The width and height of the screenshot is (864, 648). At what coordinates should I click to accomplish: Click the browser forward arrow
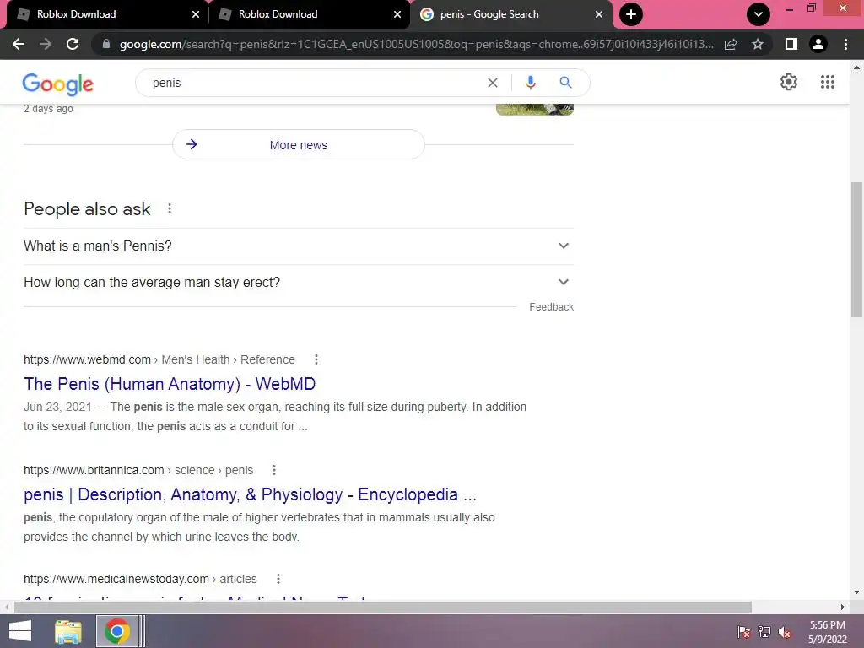click(x=46, y=44)
